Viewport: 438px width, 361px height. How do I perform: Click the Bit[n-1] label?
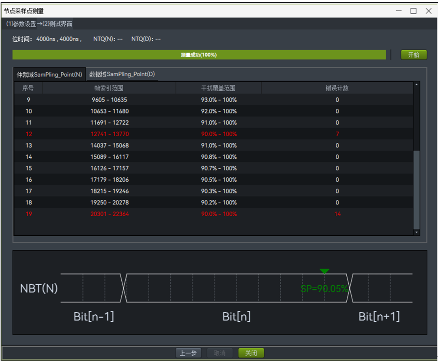point(94,316)
